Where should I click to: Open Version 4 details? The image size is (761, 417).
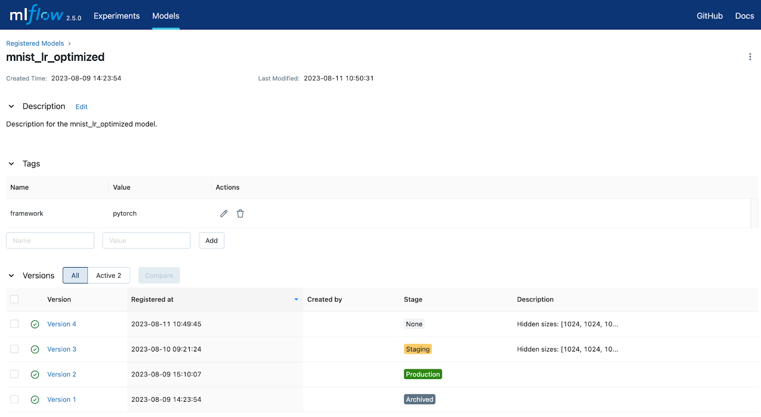tap(62, 324)
